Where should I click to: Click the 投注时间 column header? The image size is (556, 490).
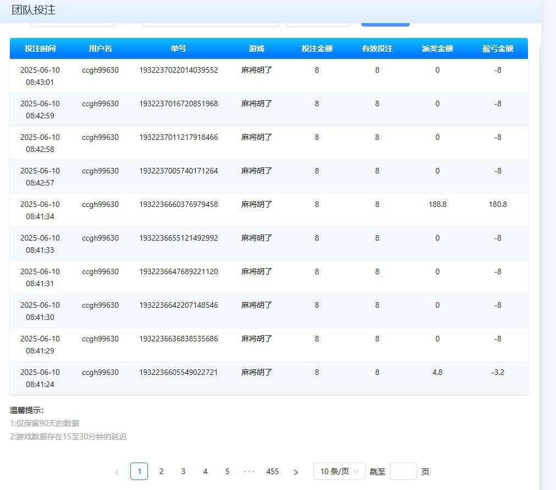(40, 48)
